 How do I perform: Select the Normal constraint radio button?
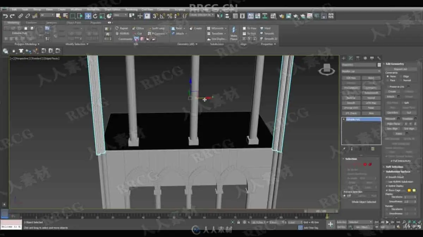click(401, 80)
